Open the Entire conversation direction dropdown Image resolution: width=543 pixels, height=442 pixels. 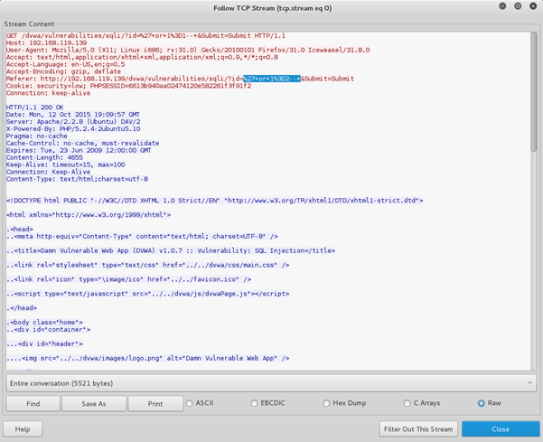coord(270,384)
